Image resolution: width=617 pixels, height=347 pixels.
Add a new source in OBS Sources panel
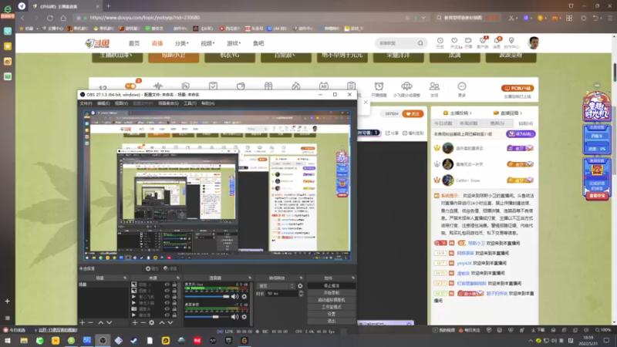pos(134,322)
